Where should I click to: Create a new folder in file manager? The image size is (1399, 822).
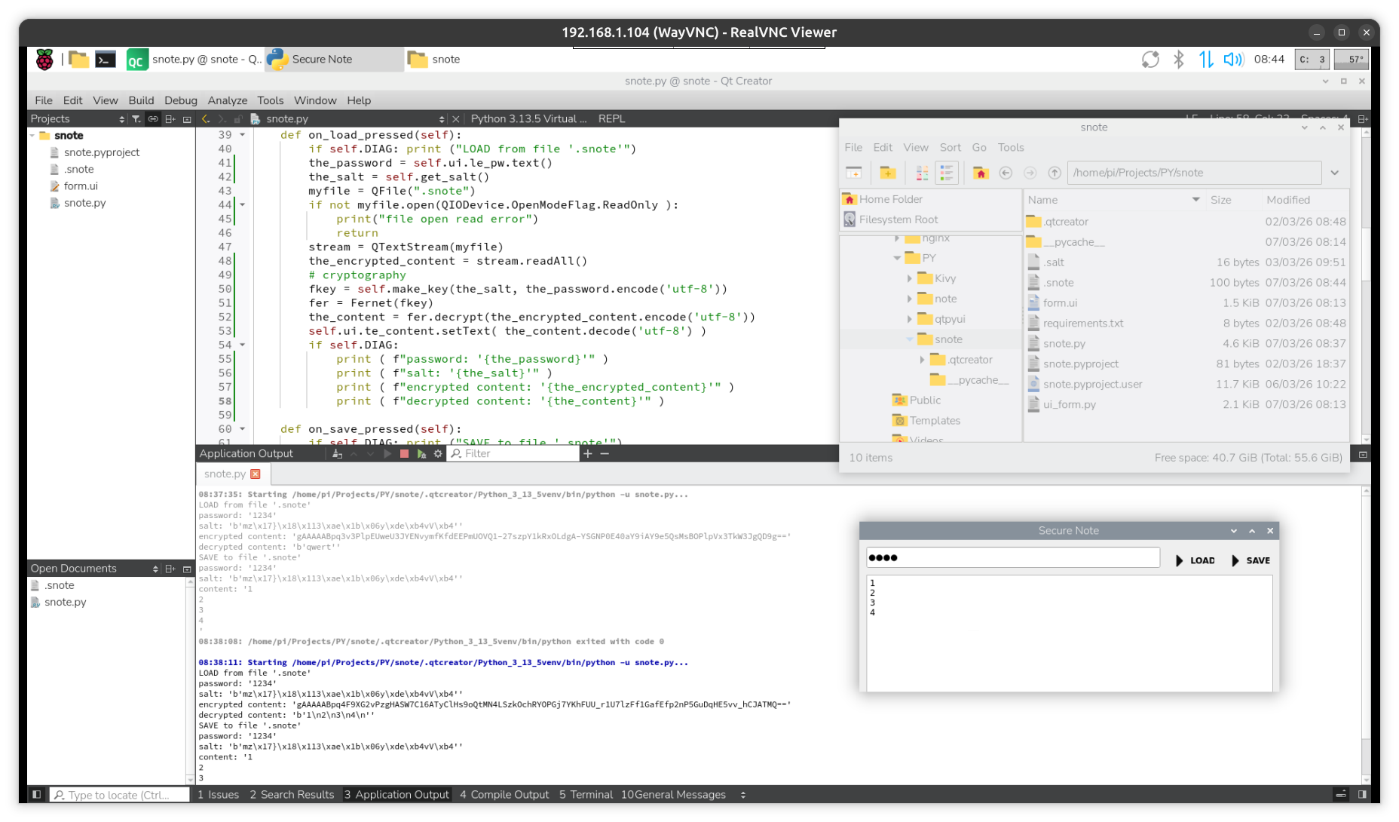pos(887,173)
